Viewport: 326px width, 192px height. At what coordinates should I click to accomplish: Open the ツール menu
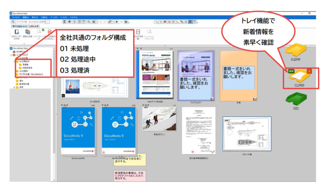[64, 17]
